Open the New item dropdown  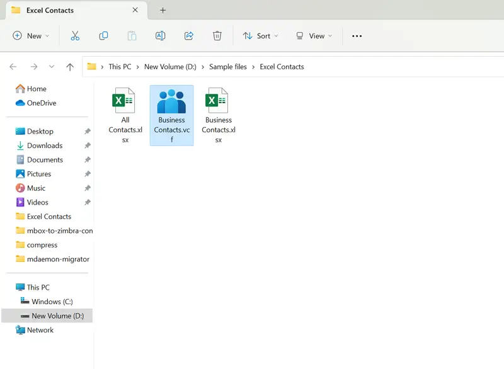coord(30,36)
